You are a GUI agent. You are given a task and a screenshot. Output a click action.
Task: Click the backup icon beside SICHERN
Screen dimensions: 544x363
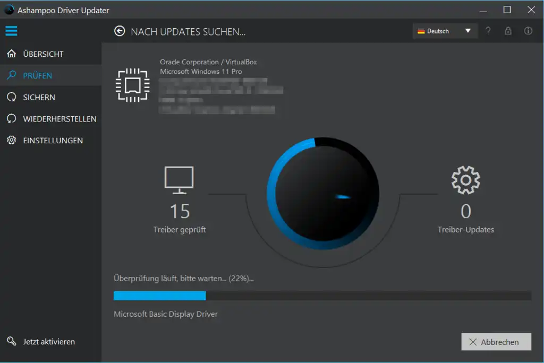[x=12, y=97]
